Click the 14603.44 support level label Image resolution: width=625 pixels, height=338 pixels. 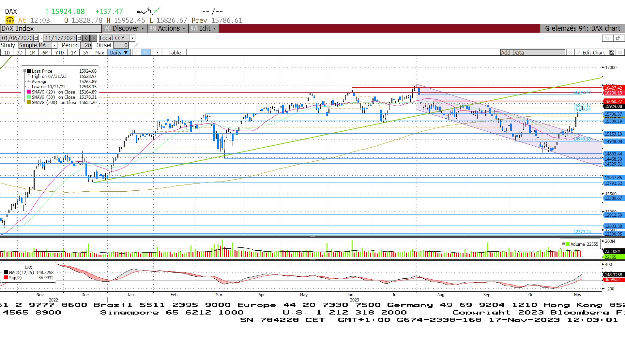pyautogui.click(x=614, y=154)
